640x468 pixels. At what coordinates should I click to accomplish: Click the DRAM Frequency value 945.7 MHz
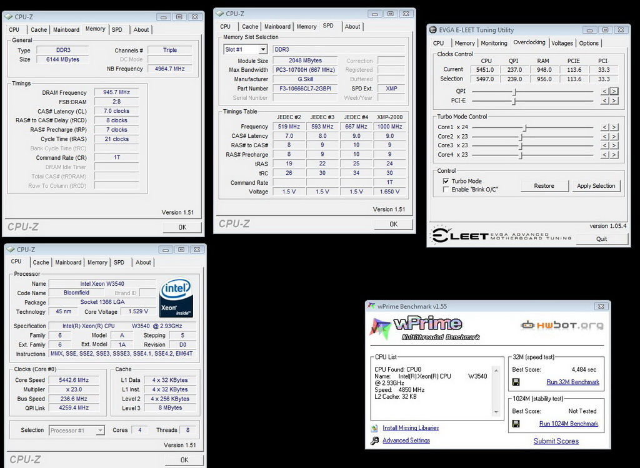[x=117, y=92]
